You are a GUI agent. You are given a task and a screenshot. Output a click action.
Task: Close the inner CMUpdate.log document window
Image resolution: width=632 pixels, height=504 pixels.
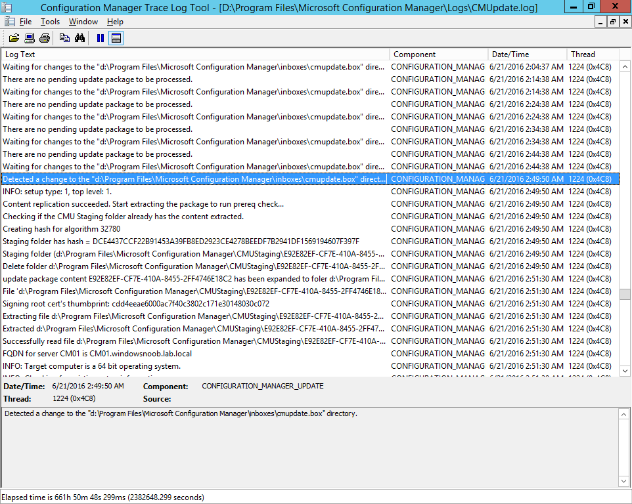625,22
